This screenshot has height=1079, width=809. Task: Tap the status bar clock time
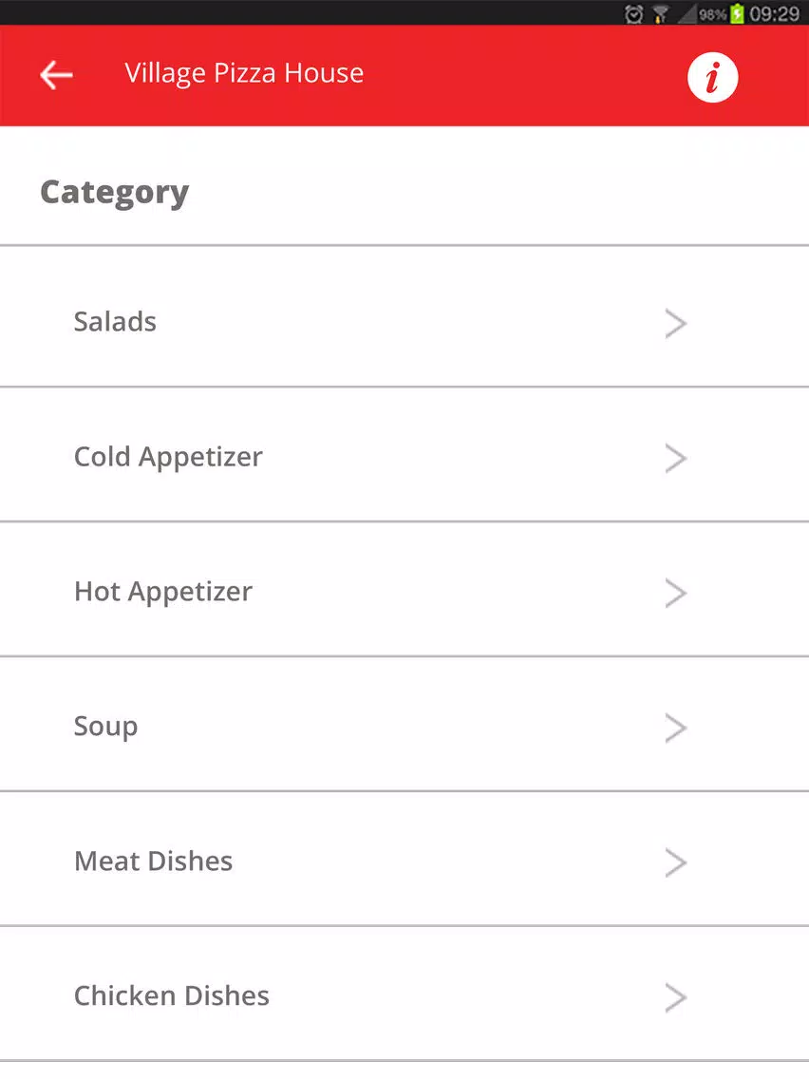click(775, 13)
